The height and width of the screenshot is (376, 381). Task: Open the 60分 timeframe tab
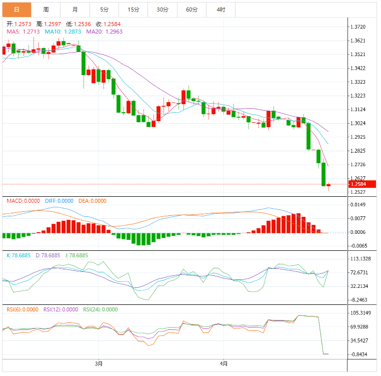[191, 10]
